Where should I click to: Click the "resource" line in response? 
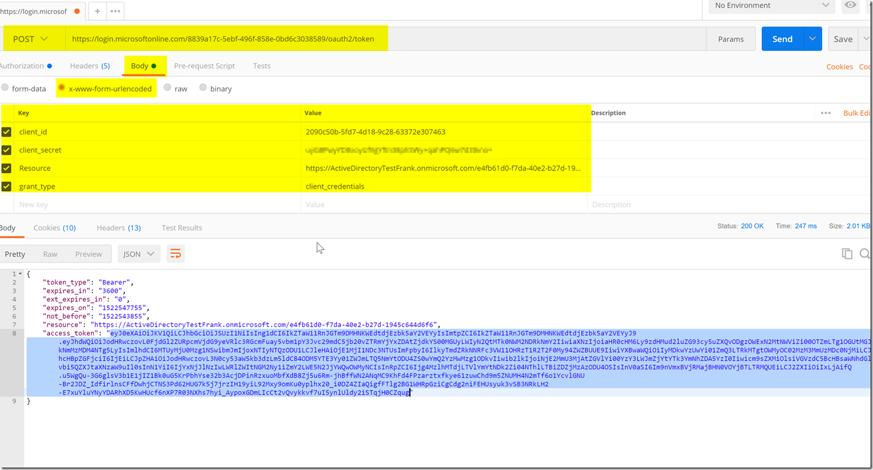tap(241, 325)
